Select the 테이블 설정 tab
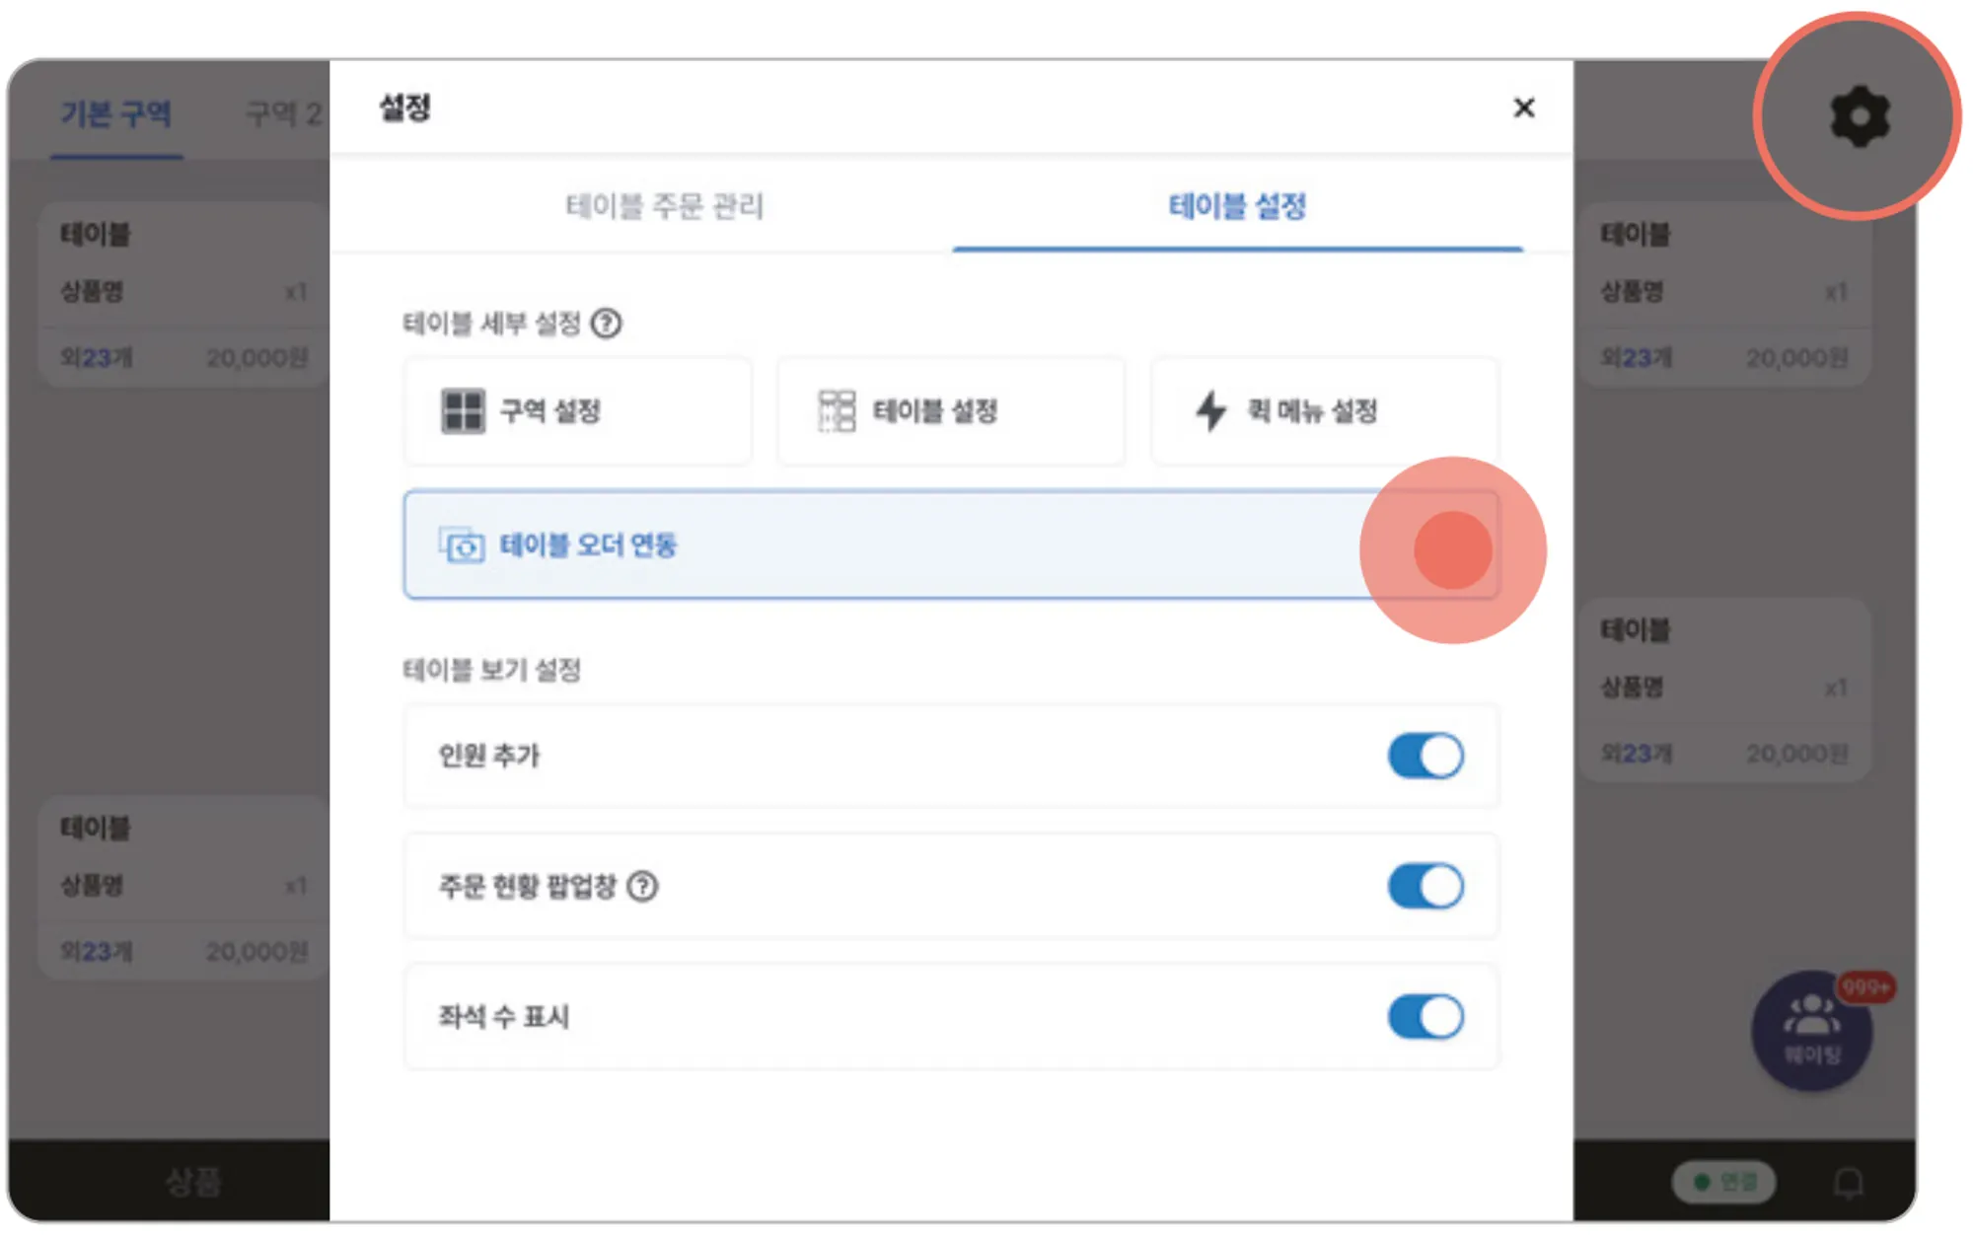This screenshot has height=1237, width=1973. (1237, 206)
